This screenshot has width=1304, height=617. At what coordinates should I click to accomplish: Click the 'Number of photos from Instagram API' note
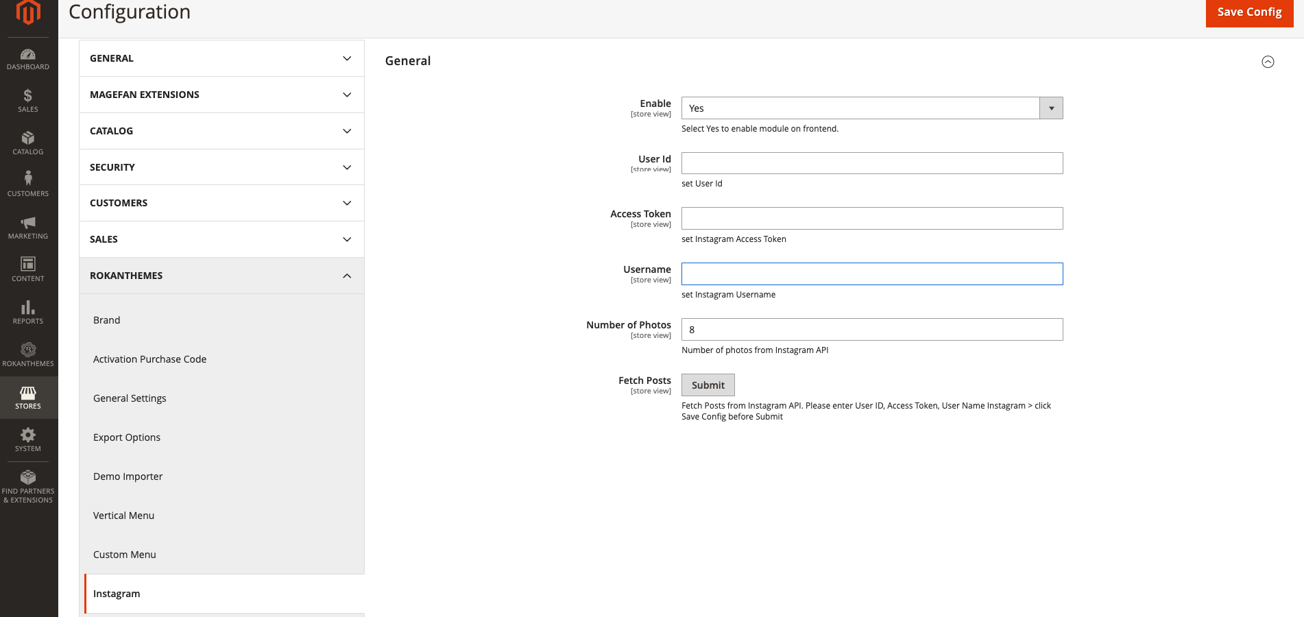(x=755, y=350)
